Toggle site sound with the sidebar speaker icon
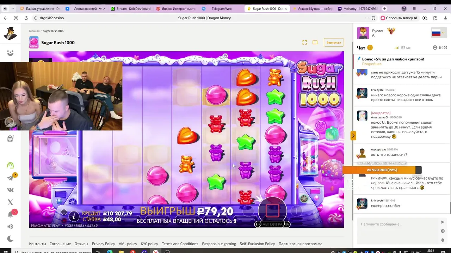This screenshot has height=253, width=451. tap(10, 227)
